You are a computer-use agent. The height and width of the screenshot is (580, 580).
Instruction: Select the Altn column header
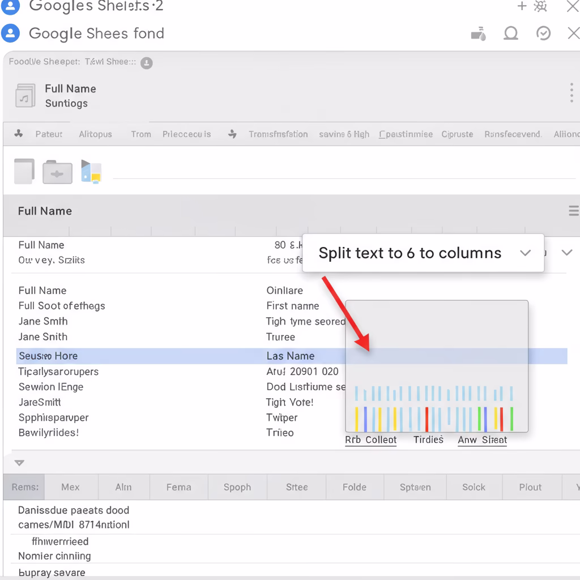coord(123,487)
